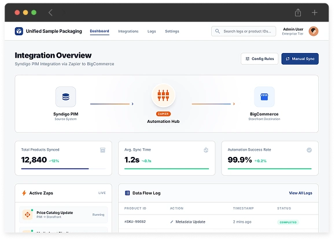Click the Avg. Sync Time refresh icon
This screenshot has width=335, height=240.
206,150
